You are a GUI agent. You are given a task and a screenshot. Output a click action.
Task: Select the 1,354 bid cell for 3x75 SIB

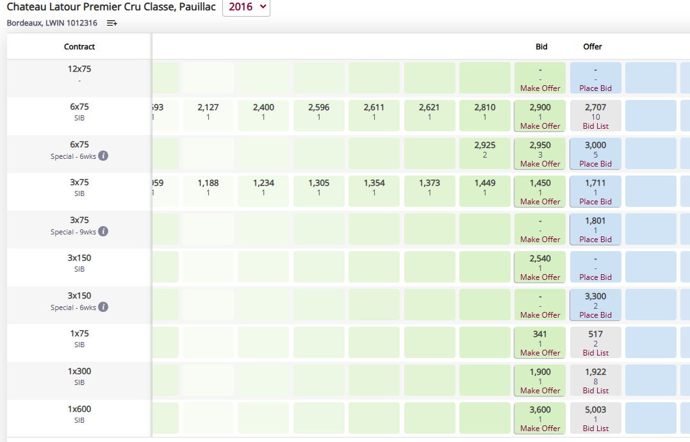tap(374, 192)
